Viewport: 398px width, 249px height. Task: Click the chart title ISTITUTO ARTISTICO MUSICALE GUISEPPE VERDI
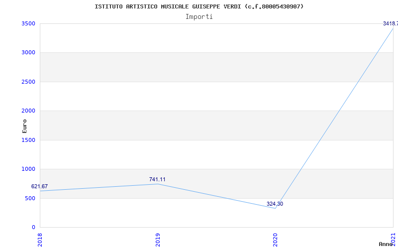pos(199,6)
